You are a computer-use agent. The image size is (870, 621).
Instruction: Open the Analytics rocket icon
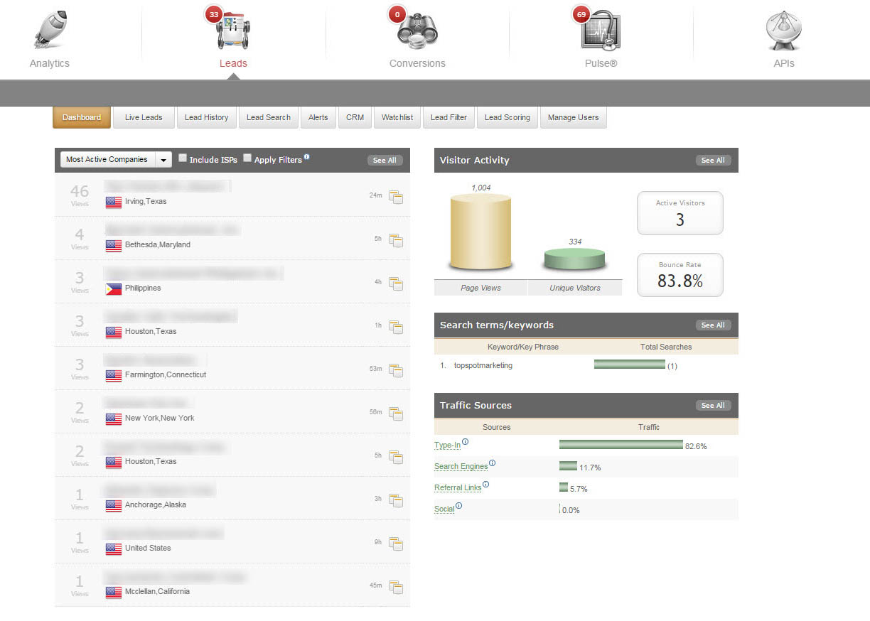(x=50, y=30)
